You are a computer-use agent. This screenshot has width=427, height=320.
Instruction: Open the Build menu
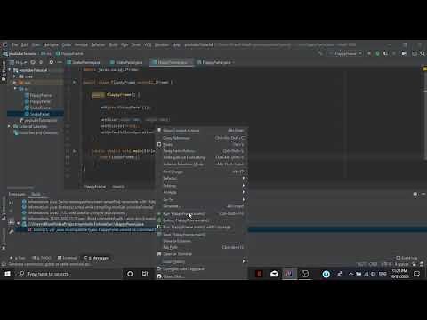pyautogui.click(x=113, y=44)
